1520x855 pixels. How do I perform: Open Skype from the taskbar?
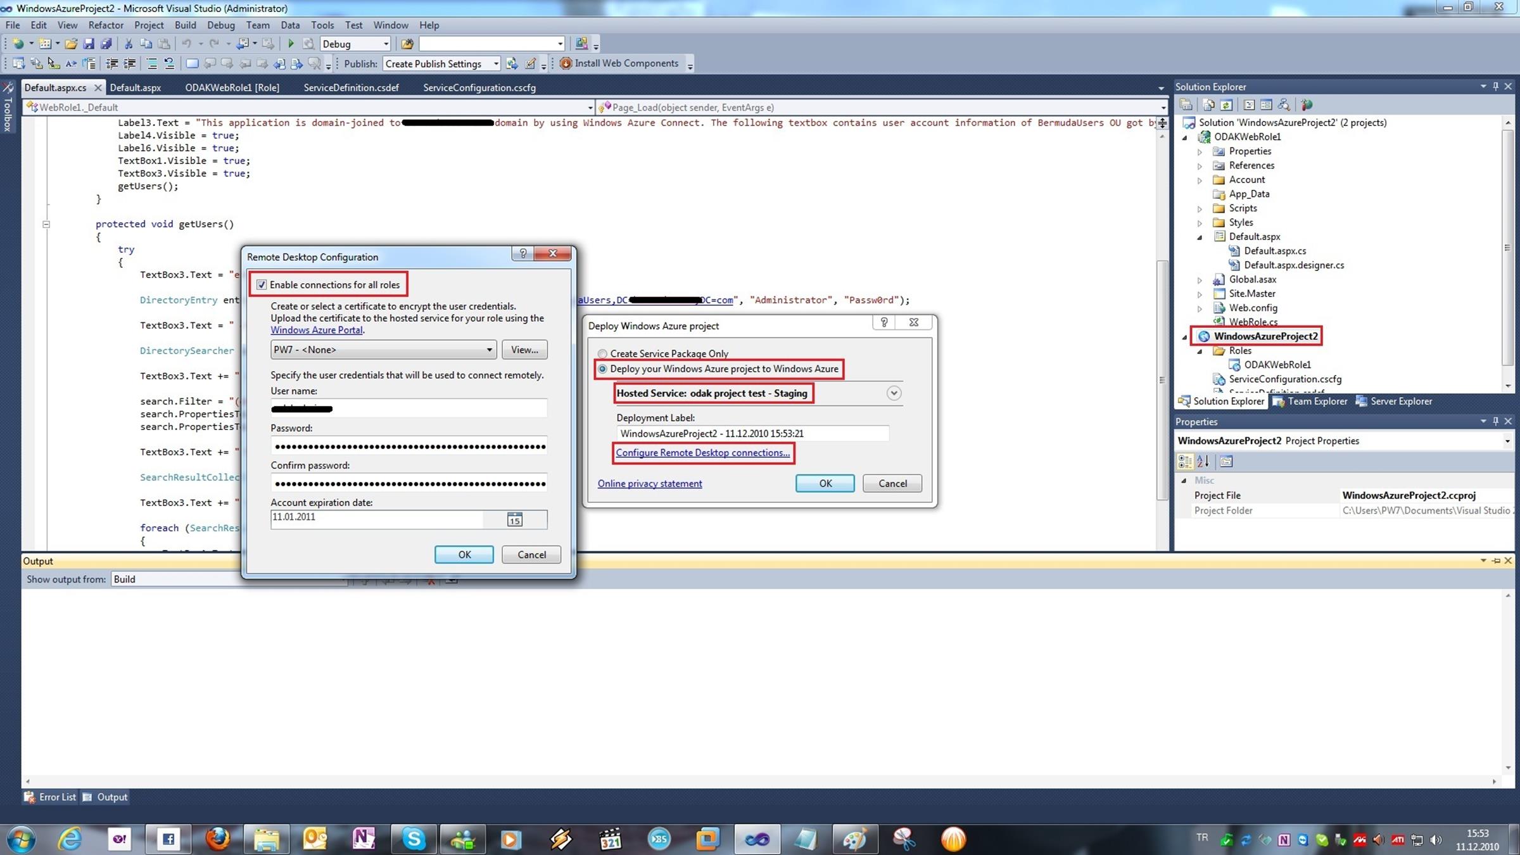[414, 839]
